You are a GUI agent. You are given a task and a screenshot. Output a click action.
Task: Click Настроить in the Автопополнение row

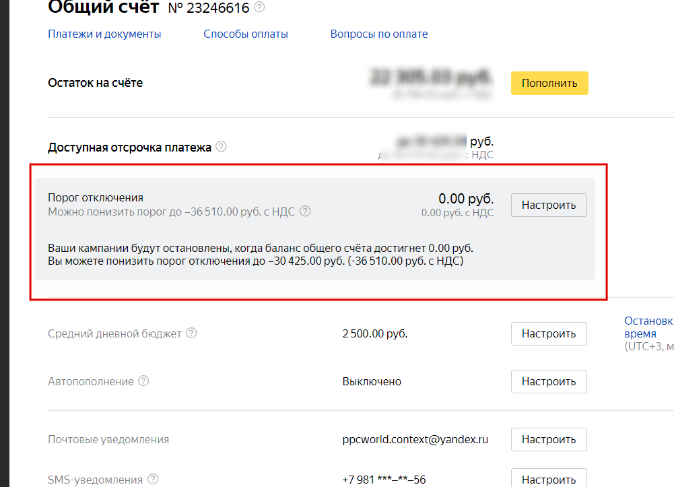tap(549, 381)
